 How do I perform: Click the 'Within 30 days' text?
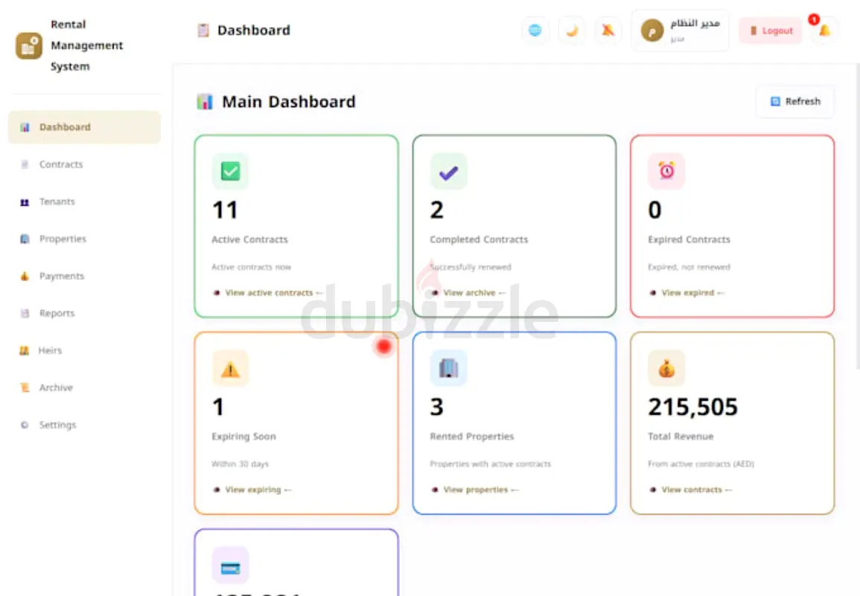(241, 464)
